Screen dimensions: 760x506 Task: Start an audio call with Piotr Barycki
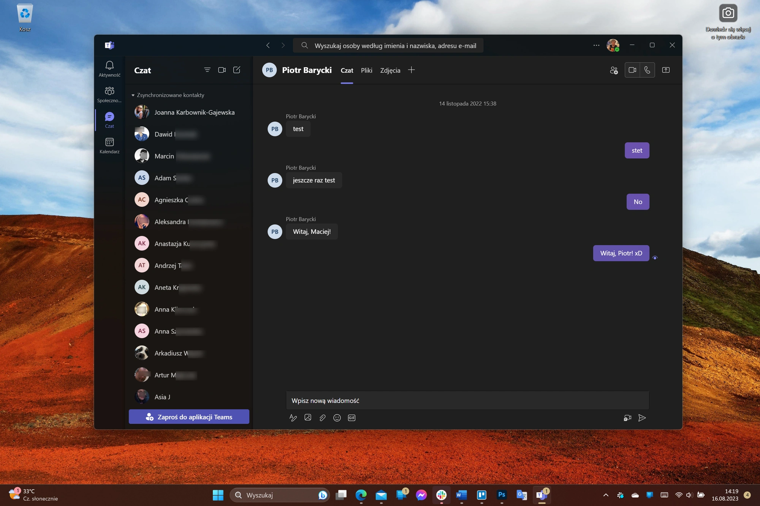coord(647,70)
